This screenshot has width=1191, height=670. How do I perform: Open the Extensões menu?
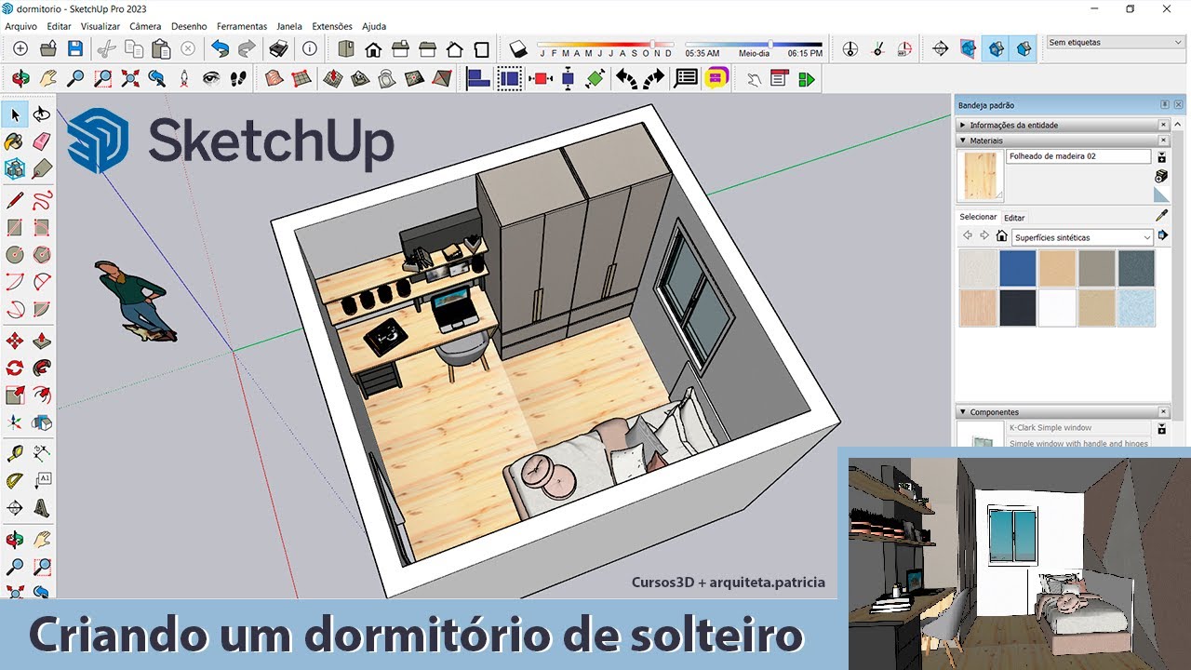pyautogui.click(x=332, y=26)
